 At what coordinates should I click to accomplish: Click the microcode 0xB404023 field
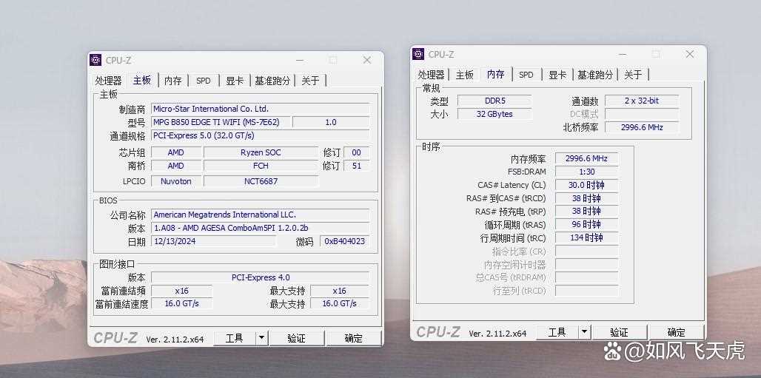click(344, 241)
